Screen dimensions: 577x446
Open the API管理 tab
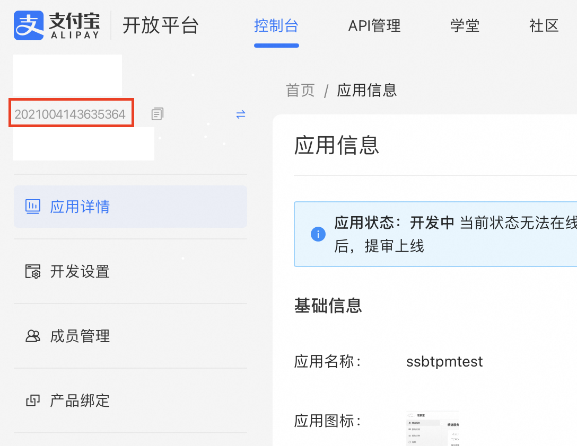(x=374, y=25)
